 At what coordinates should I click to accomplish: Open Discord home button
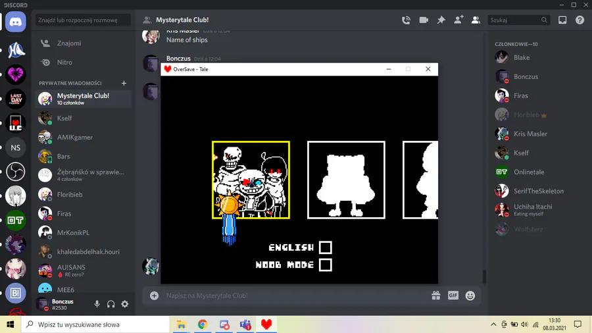(16, 22)
